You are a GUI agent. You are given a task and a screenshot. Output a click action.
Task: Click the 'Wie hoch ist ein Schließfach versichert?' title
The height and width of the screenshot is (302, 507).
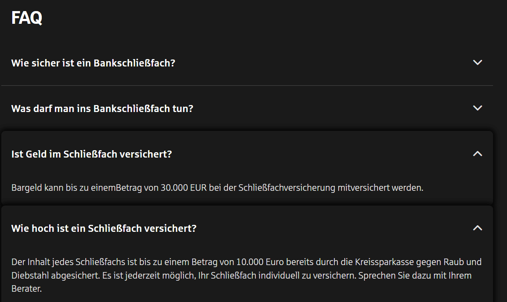click(104, 229)
